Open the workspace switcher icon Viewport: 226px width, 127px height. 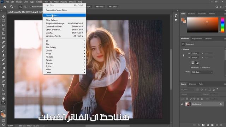(x=222, y=7)
